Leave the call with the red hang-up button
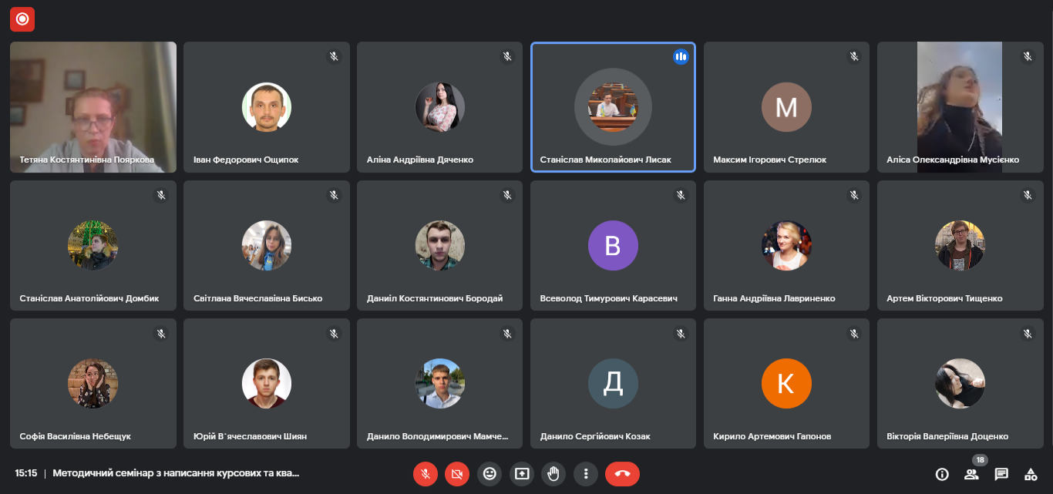The width and height of the screenshot is (1053, 494). click(x=622, y=474)
